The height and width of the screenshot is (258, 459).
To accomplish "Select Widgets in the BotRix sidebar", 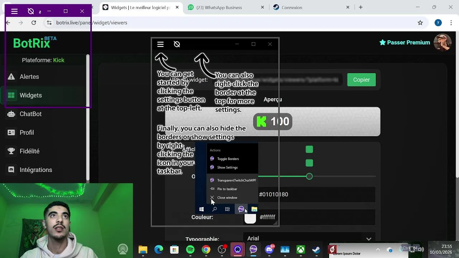I will (x=43, y=95).
